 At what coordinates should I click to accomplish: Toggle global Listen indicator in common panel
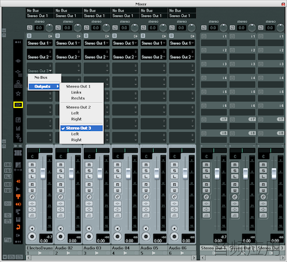pyautogui.click(x=8, y=176)
